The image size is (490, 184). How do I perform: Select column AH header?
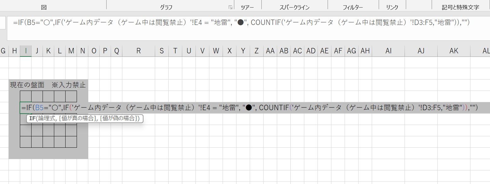365,51
